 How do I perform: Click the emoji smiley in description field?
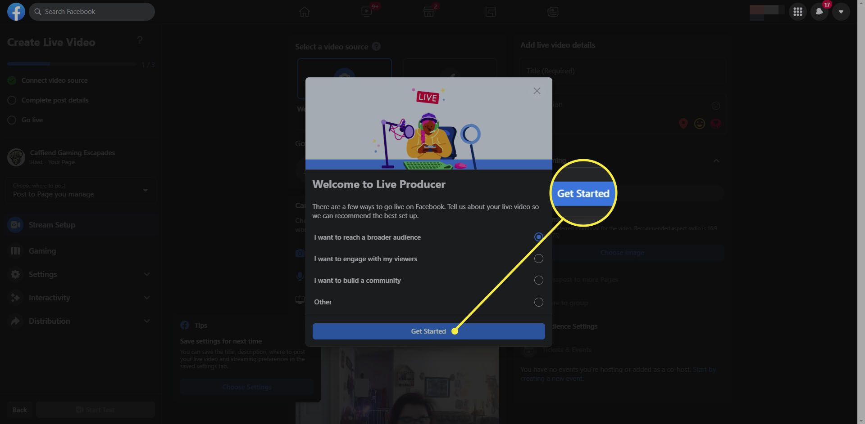(715, 106)
